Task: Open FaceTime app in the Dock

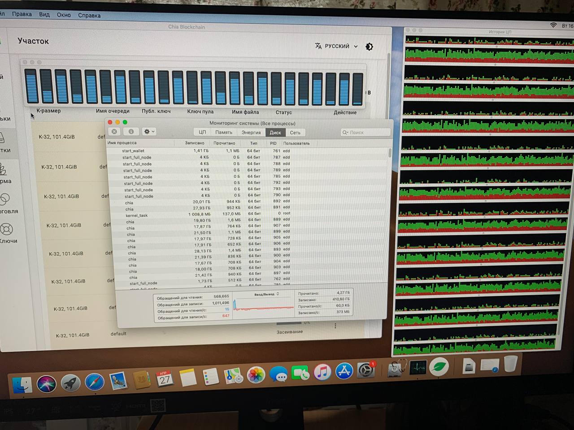Action: pos(300,373)
